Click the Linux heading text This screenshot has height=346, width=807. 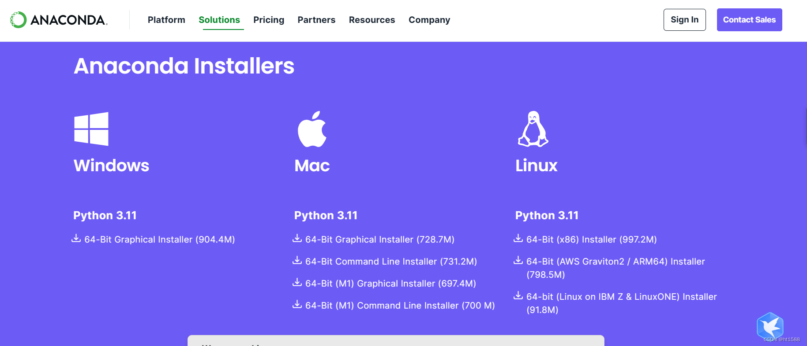point(537,166)
